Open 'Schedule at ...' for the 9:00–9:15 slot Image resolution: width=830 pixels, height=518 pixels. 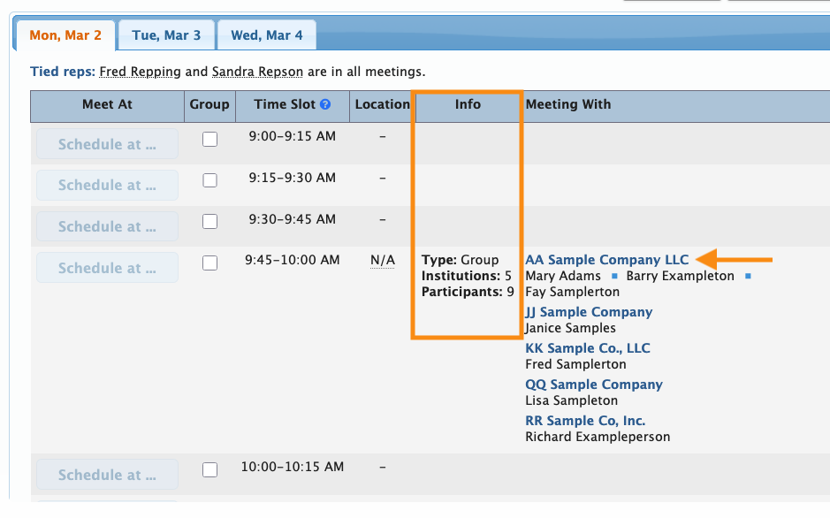[107, 144]
